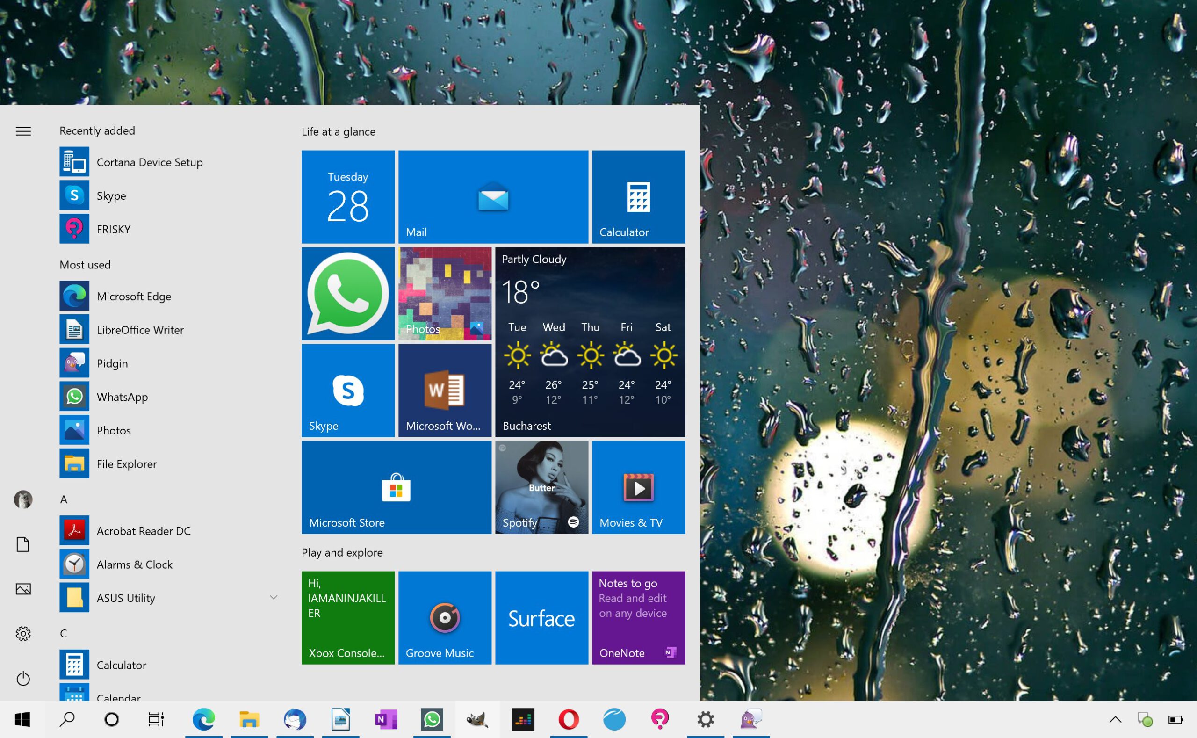The height and width of the screenshot is (738, 1197).
Task: Open File Explorer from Most used list
Action: (170, 463)
